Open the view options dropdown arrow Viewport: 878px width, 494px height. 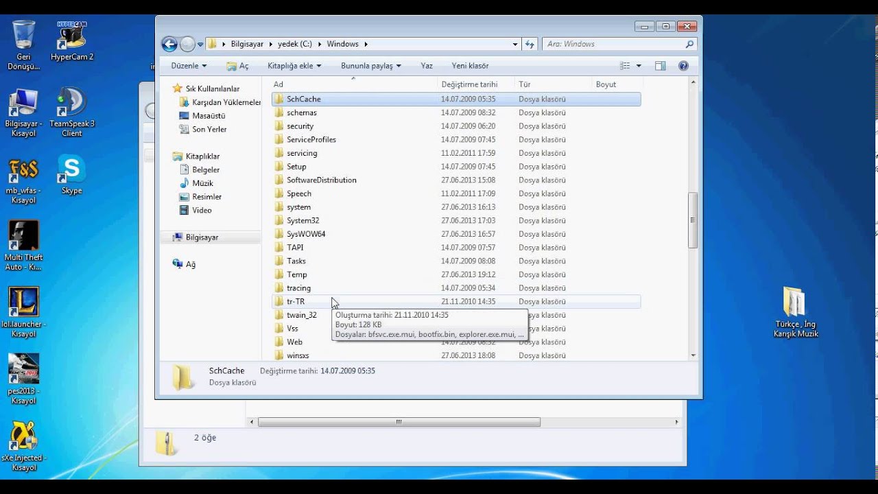[x=639, y=66]
